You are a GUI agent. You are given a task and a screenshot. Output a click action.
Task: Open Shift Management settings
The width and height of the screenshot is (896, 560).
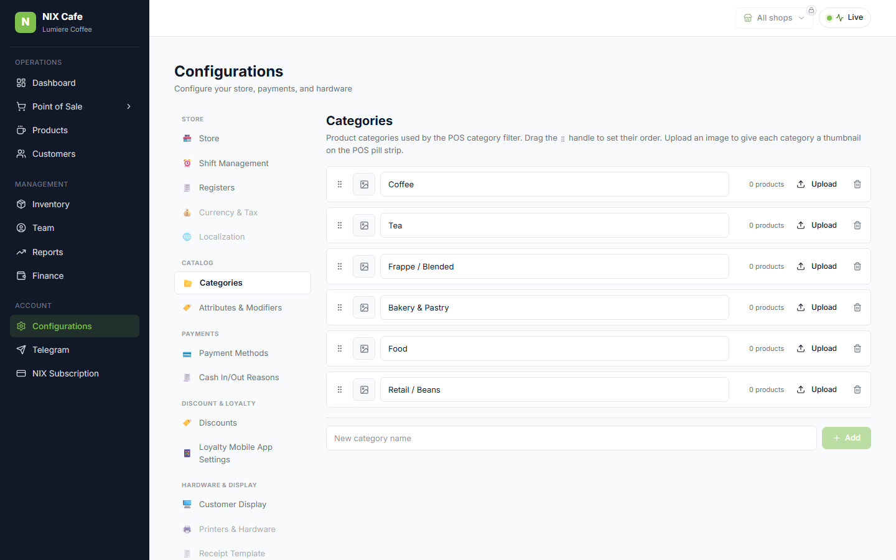243,163
